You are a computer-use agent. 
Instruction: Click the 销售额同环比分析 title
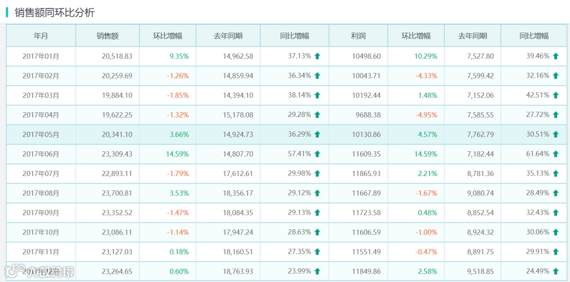point(54,13)
